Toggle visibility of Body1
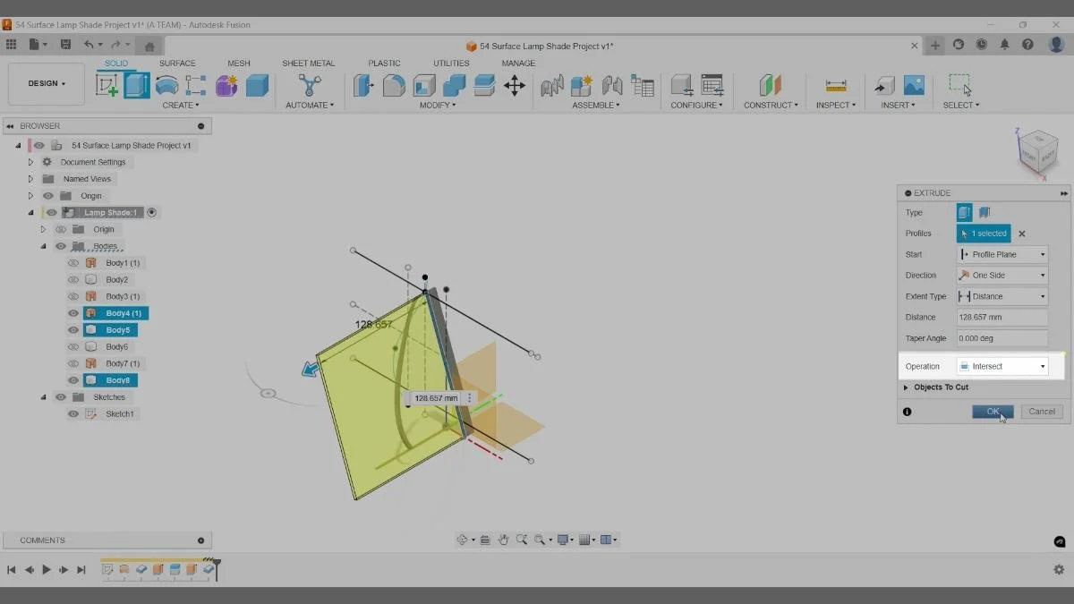 click(x=73, y=262)
